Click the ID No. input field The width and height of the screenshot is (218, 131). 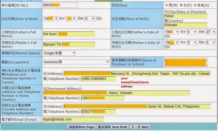60,5
